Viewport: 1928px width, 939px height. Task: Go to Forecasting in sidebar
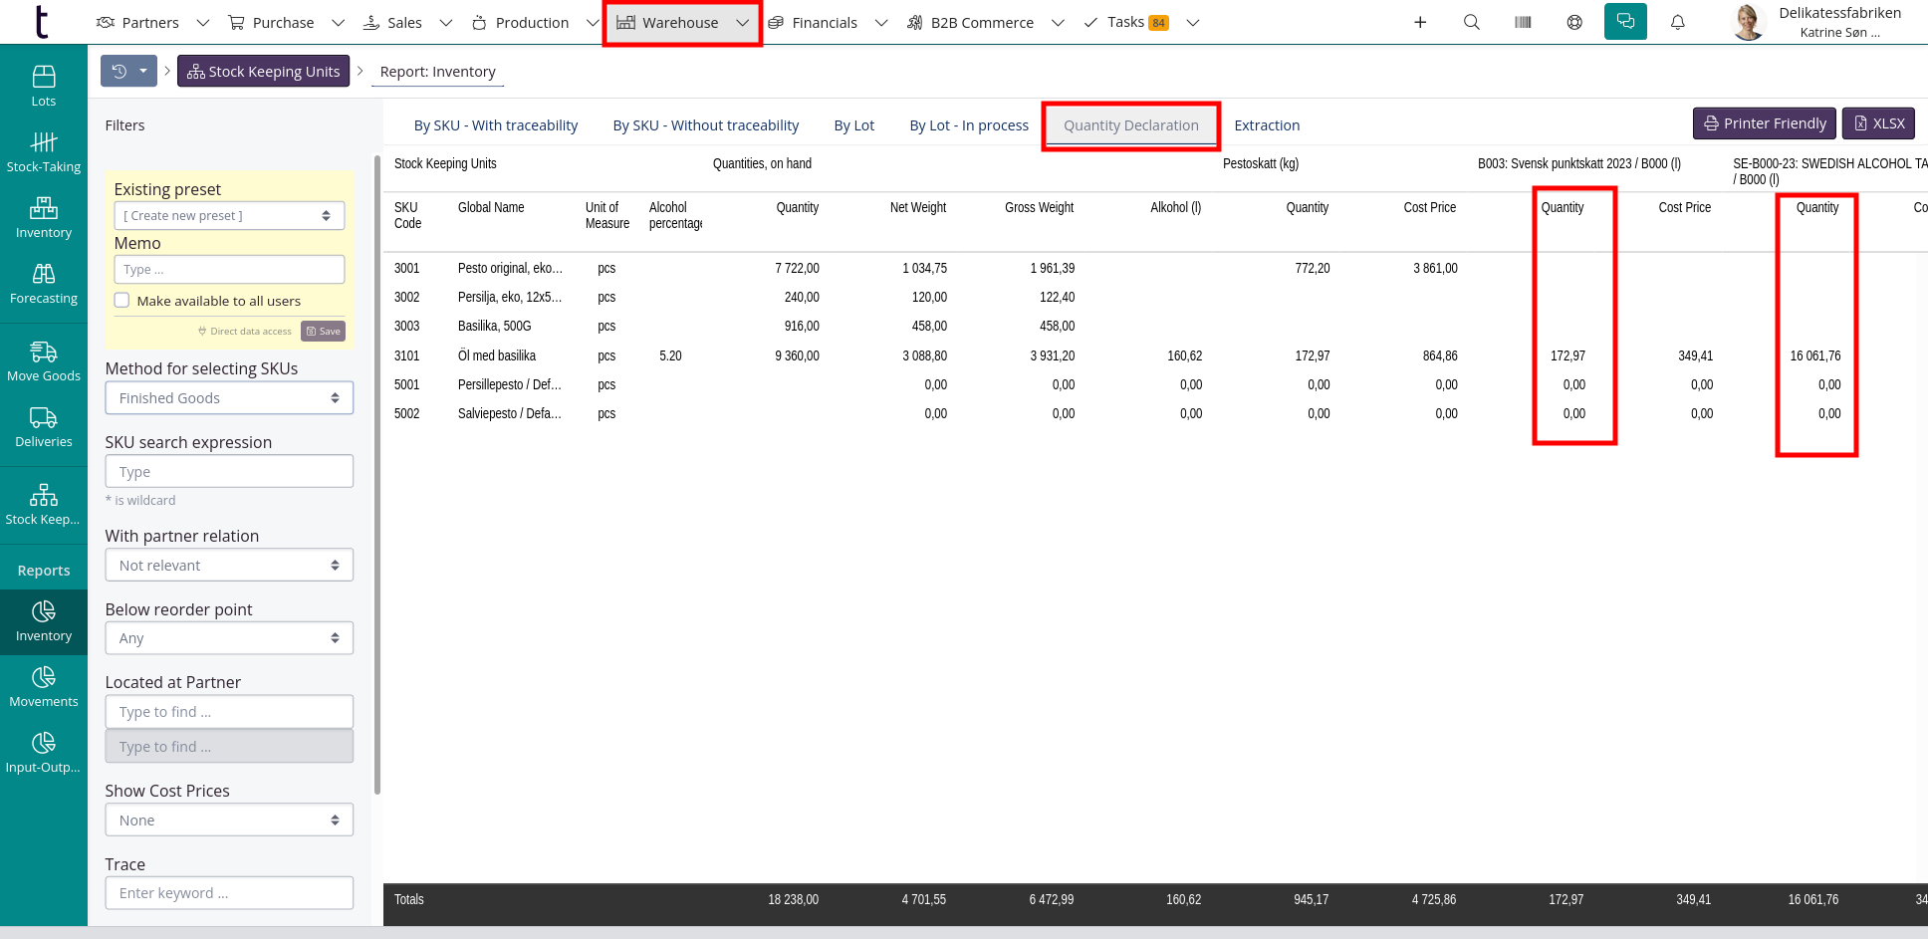click(44, 283)
